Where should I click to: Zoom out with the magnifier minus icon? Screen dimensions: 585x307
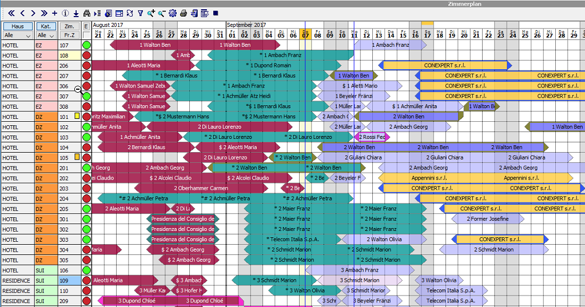click(161, 13)
